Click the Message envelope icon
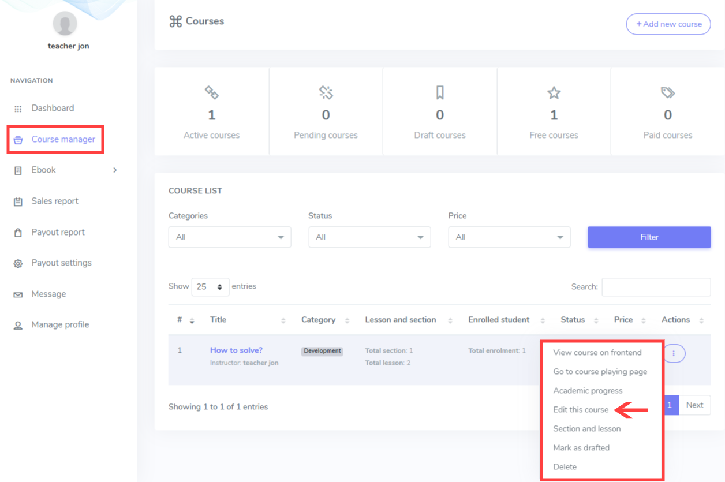The width and height of the screenshot is (725, 482). (18, 294)
